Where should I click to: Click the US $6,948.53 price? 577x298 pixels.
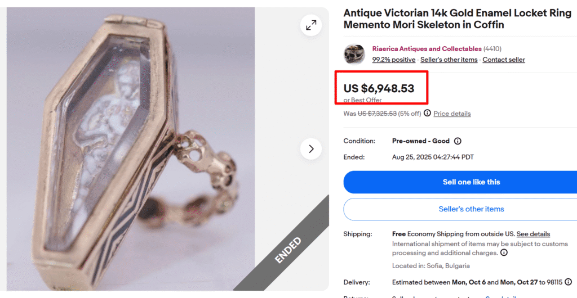coord(379,88)
